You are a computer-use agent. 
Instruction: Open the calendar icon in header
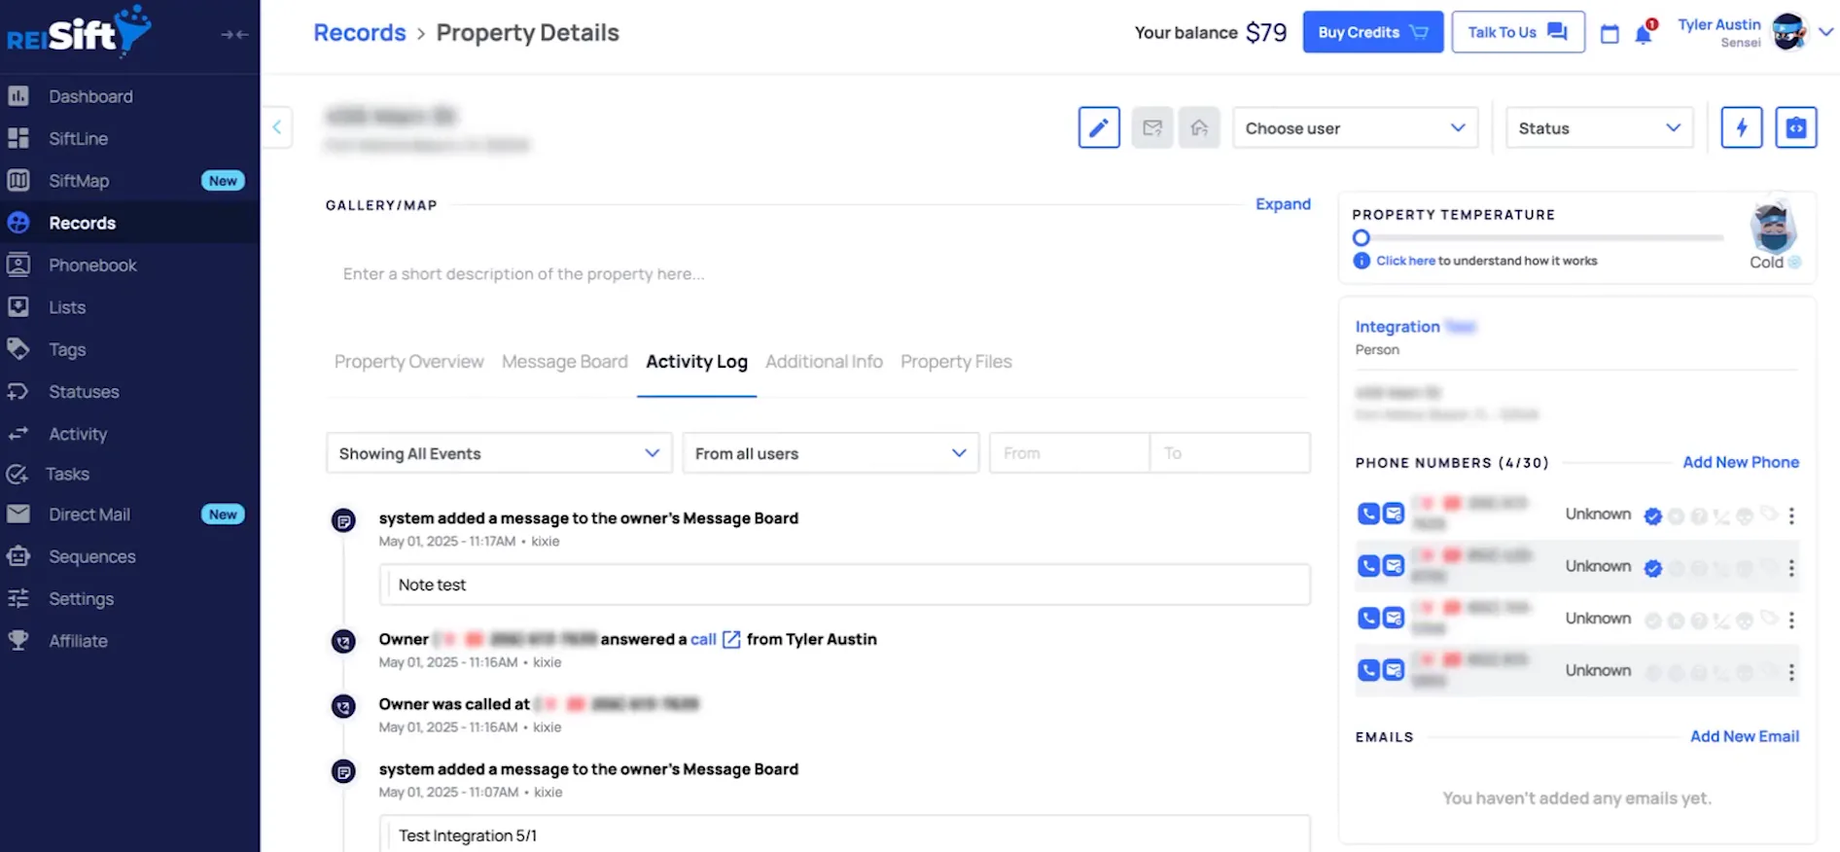point(1610,34)
